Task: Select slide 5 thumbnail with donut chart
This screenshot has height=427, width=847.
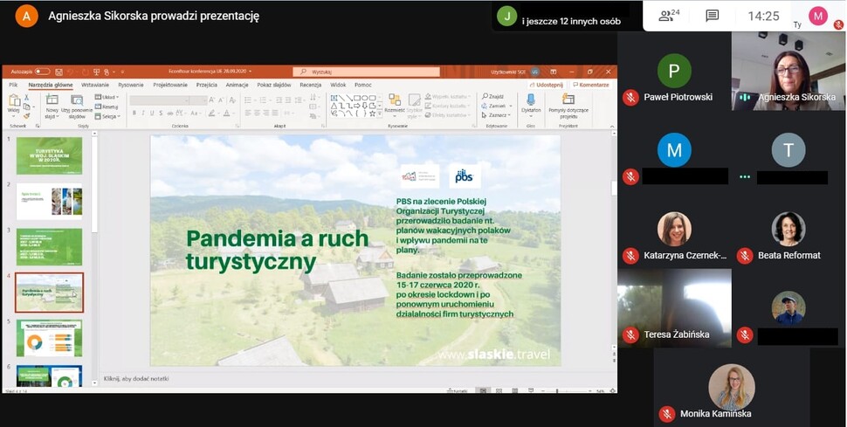Action: (49, 338)
